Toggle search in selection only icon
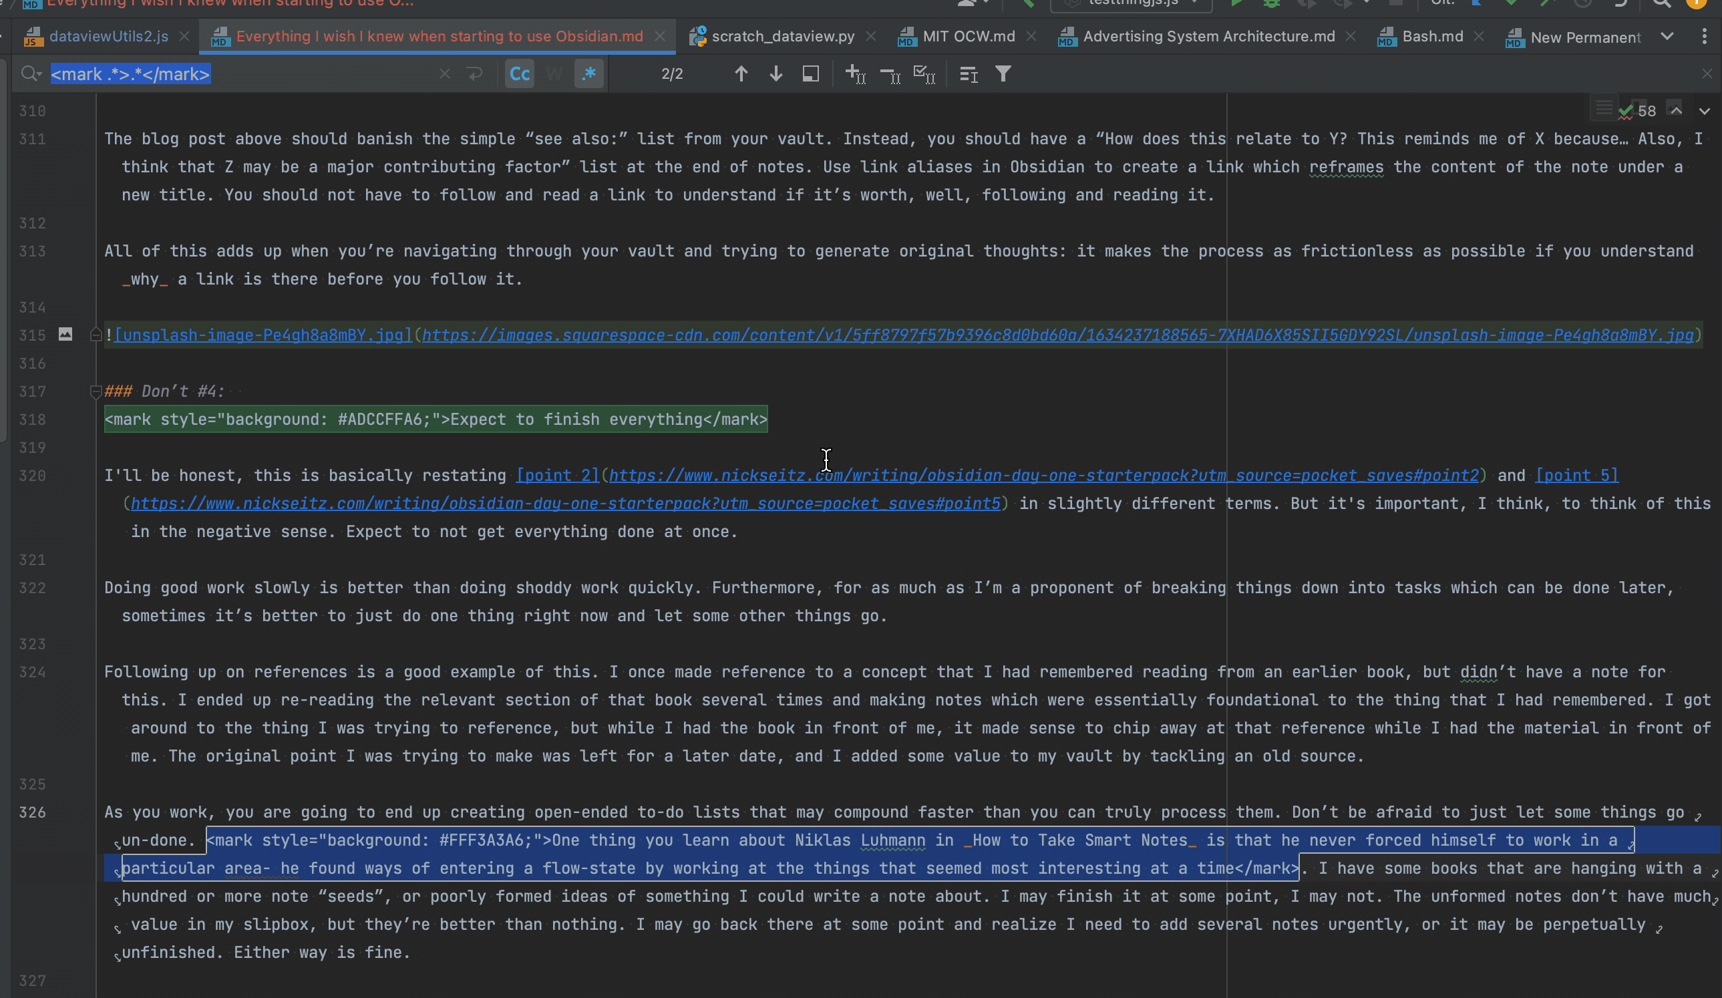Screen dimensions: 1722x998 (x=969, y=74)
